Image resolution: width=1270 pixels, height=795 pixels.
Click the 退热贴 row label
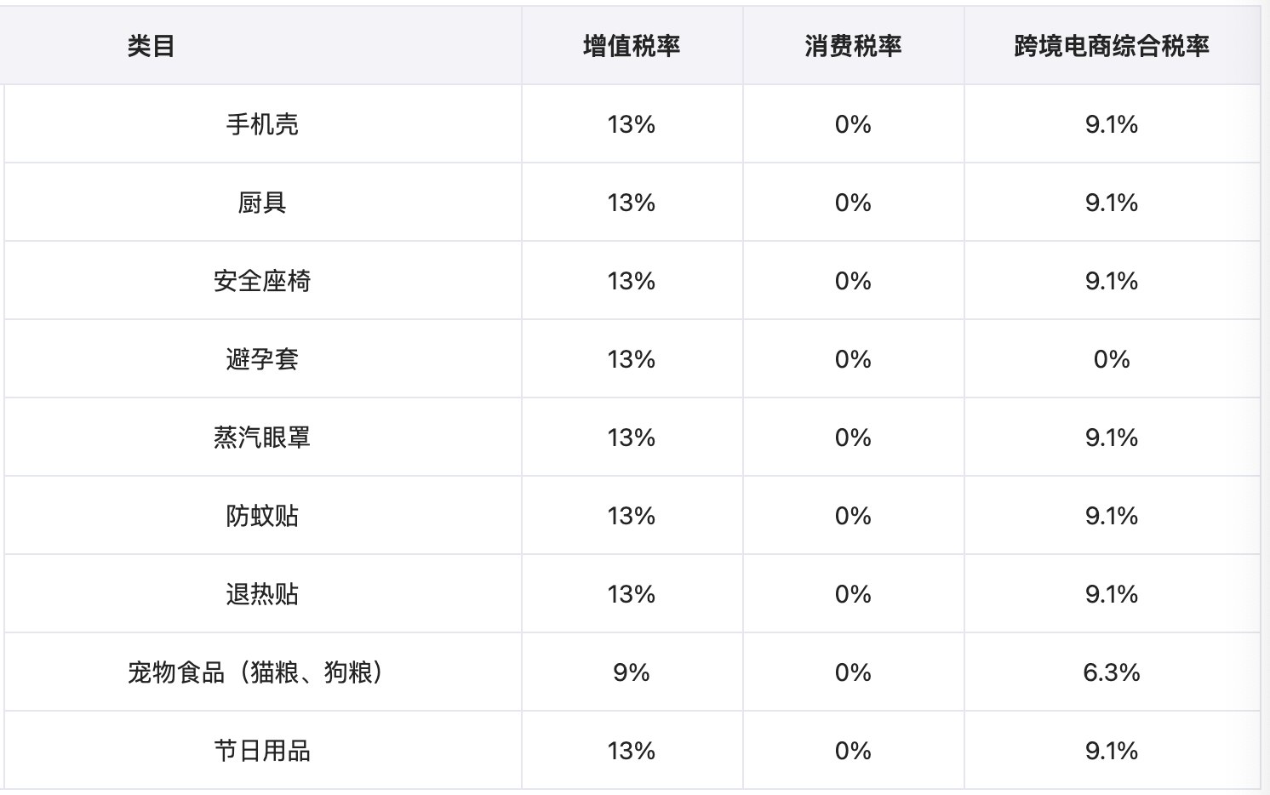(262, 594)
